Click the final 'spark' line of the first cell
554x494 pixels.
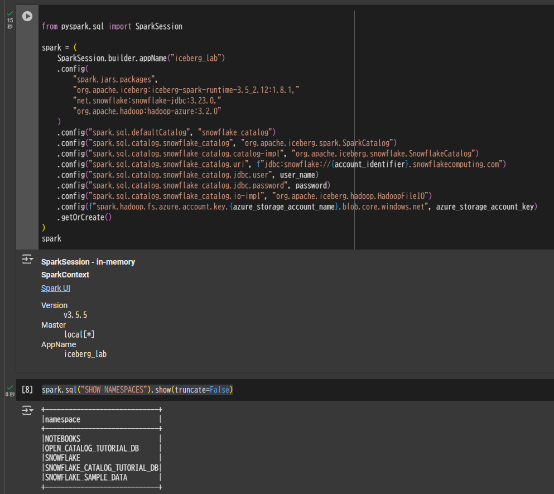coord(51,239)
